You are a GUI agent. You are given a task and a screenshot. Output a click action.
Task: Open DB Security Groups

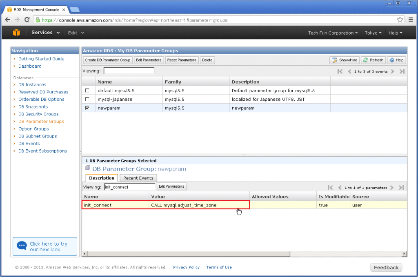pos(38,114)
